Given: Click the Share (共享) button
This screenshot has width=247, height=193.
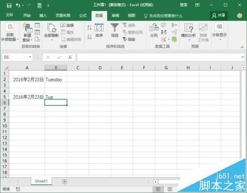Looking at the screenshot, I should [218, 15].
